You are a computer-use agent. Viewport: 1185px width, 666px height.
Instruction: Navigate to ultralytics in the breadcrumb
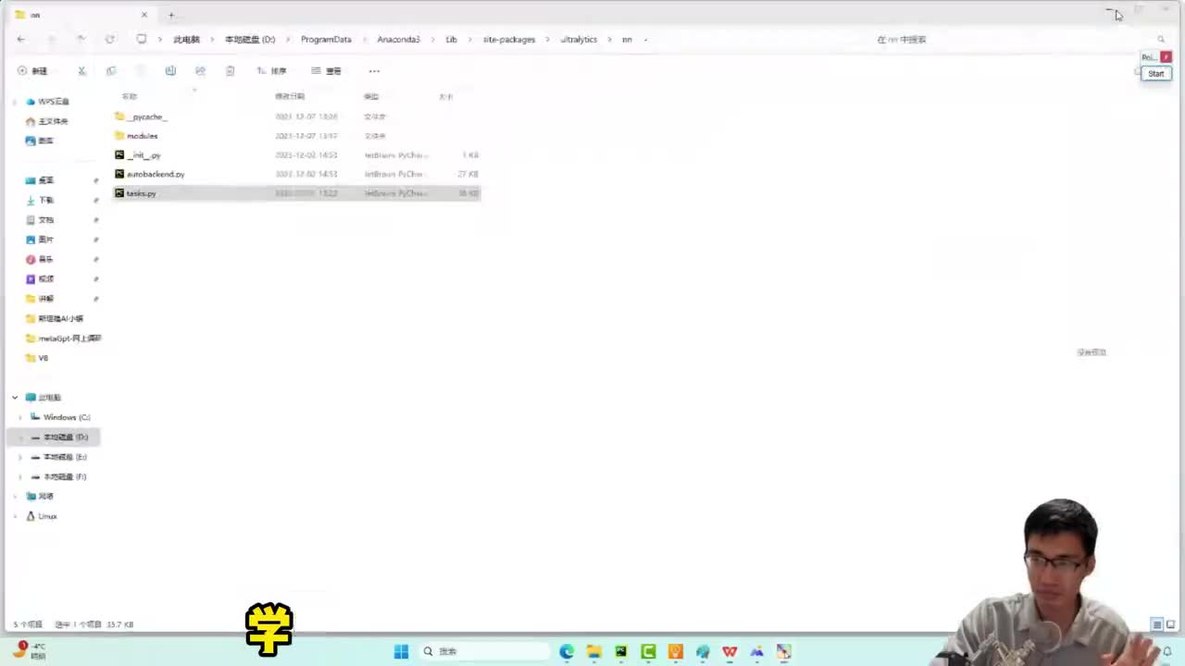579,40
